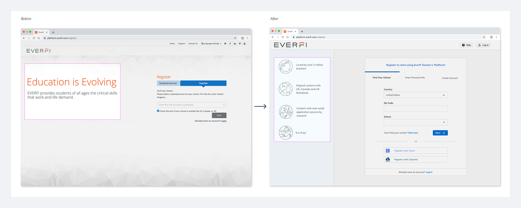
Task: Bookmark page with star in After browser
Action: [x=484, y=37]
